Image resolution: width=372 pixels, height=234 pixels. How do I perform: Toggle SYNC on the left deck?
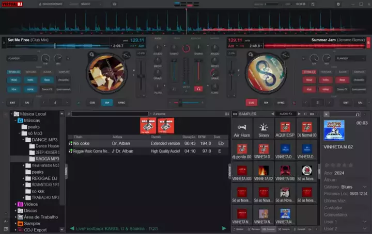121,103
